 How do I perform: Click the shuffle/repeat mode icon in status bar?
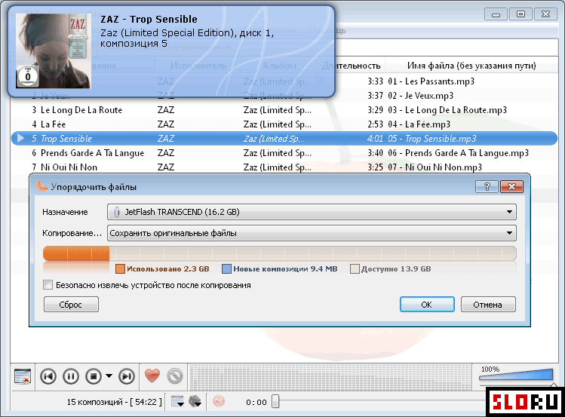point(195,401)
